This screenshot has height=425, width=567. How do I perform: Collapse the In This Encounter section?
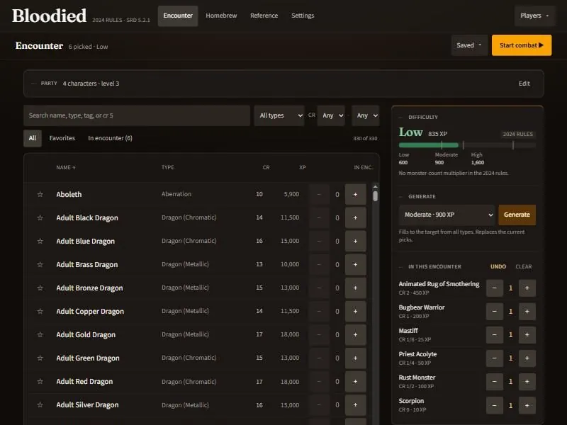pos(400,267)
